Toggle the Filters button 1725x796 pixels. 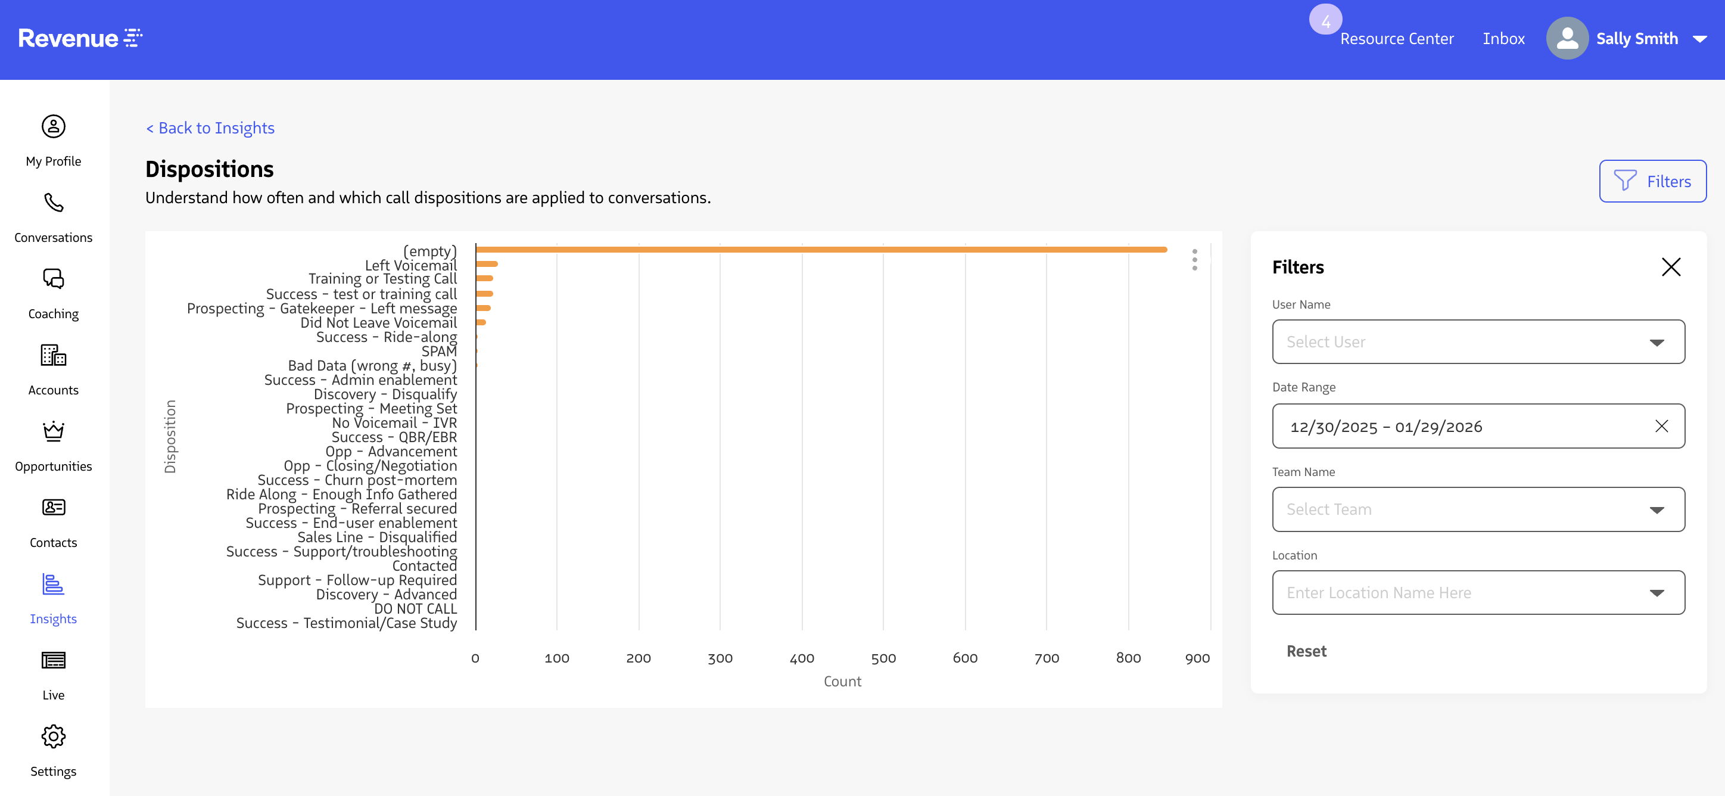(1652, 181)
